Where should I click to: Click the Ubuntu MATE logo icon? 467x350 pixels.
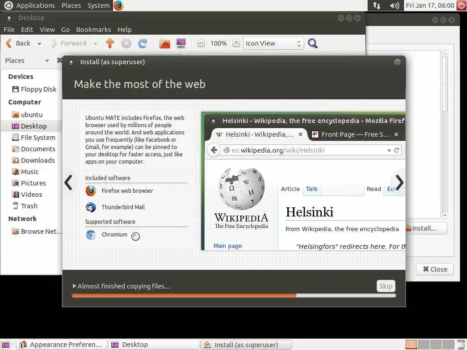pyautogui.click(x=8, y=5)
